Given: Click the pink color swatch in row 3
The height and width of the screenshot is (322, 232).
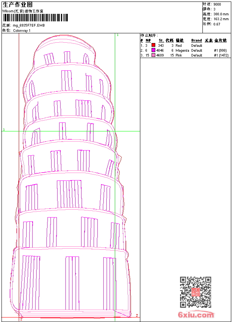Looking at the screenshot, I should [x=153, y=55].
